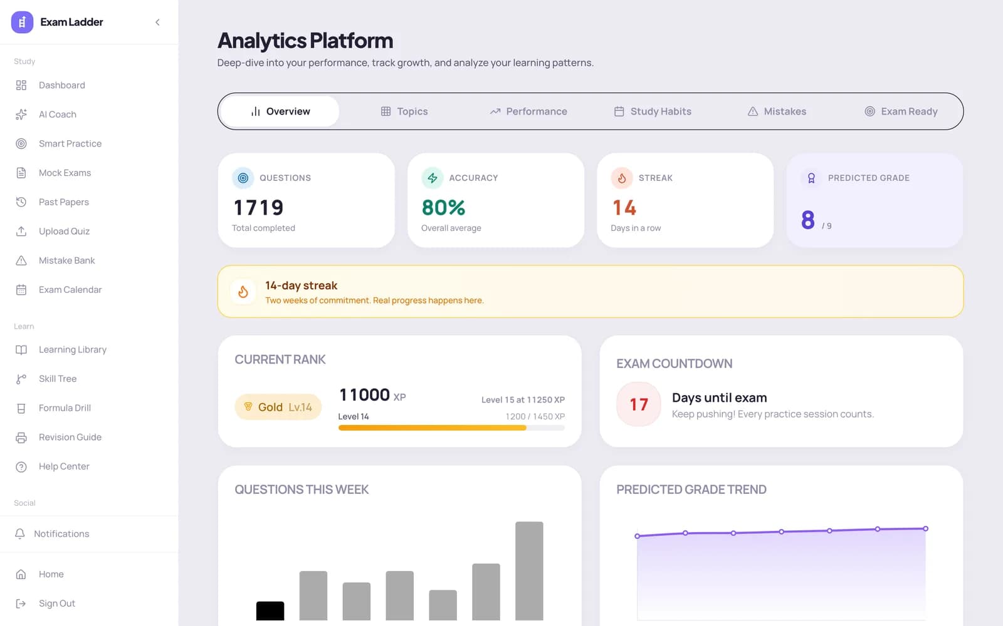Open Revision Guide printer icon
This screenshot has width=1003, height=626.
point(21,437)
